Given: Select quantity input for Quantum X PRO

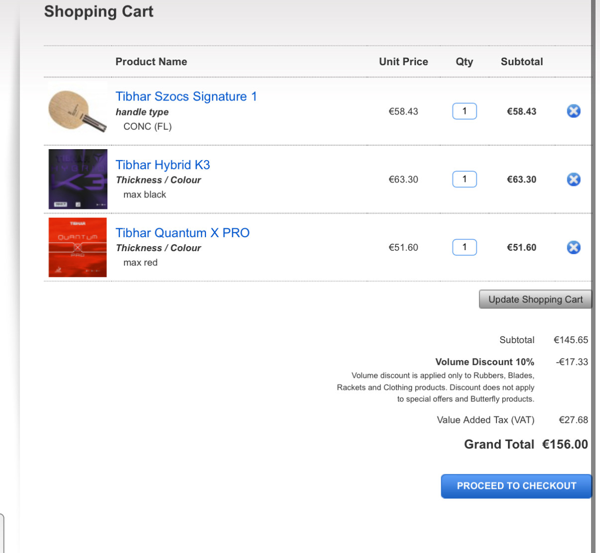Looking at the screenshot, I should pos(464,247).
